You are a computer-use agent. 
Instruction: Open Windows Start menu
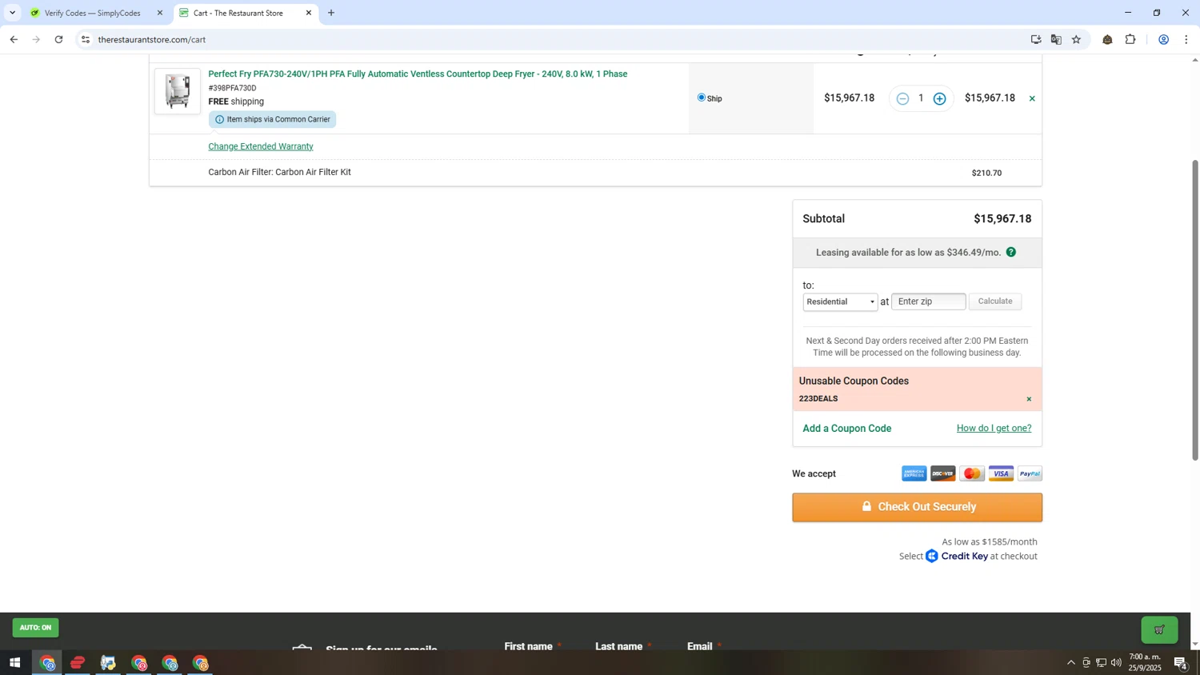(x=14, y=662)
